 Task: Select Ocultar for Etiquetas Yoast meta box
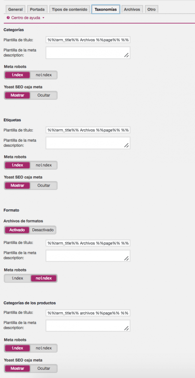[44, 185]
